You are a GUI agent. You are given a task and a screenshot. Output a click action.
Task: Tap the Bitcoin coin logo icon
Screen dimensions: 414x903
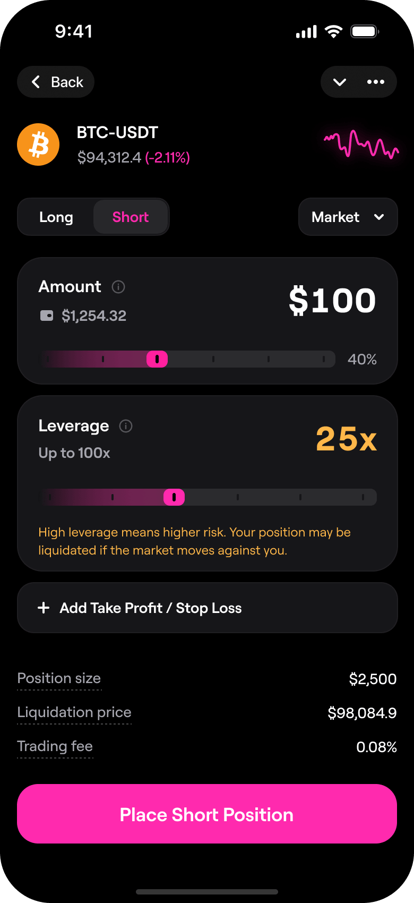click(38, 144)
